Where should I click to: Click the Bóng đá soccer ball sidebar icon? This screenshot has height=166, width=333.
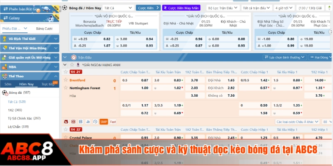click(5, 93)
